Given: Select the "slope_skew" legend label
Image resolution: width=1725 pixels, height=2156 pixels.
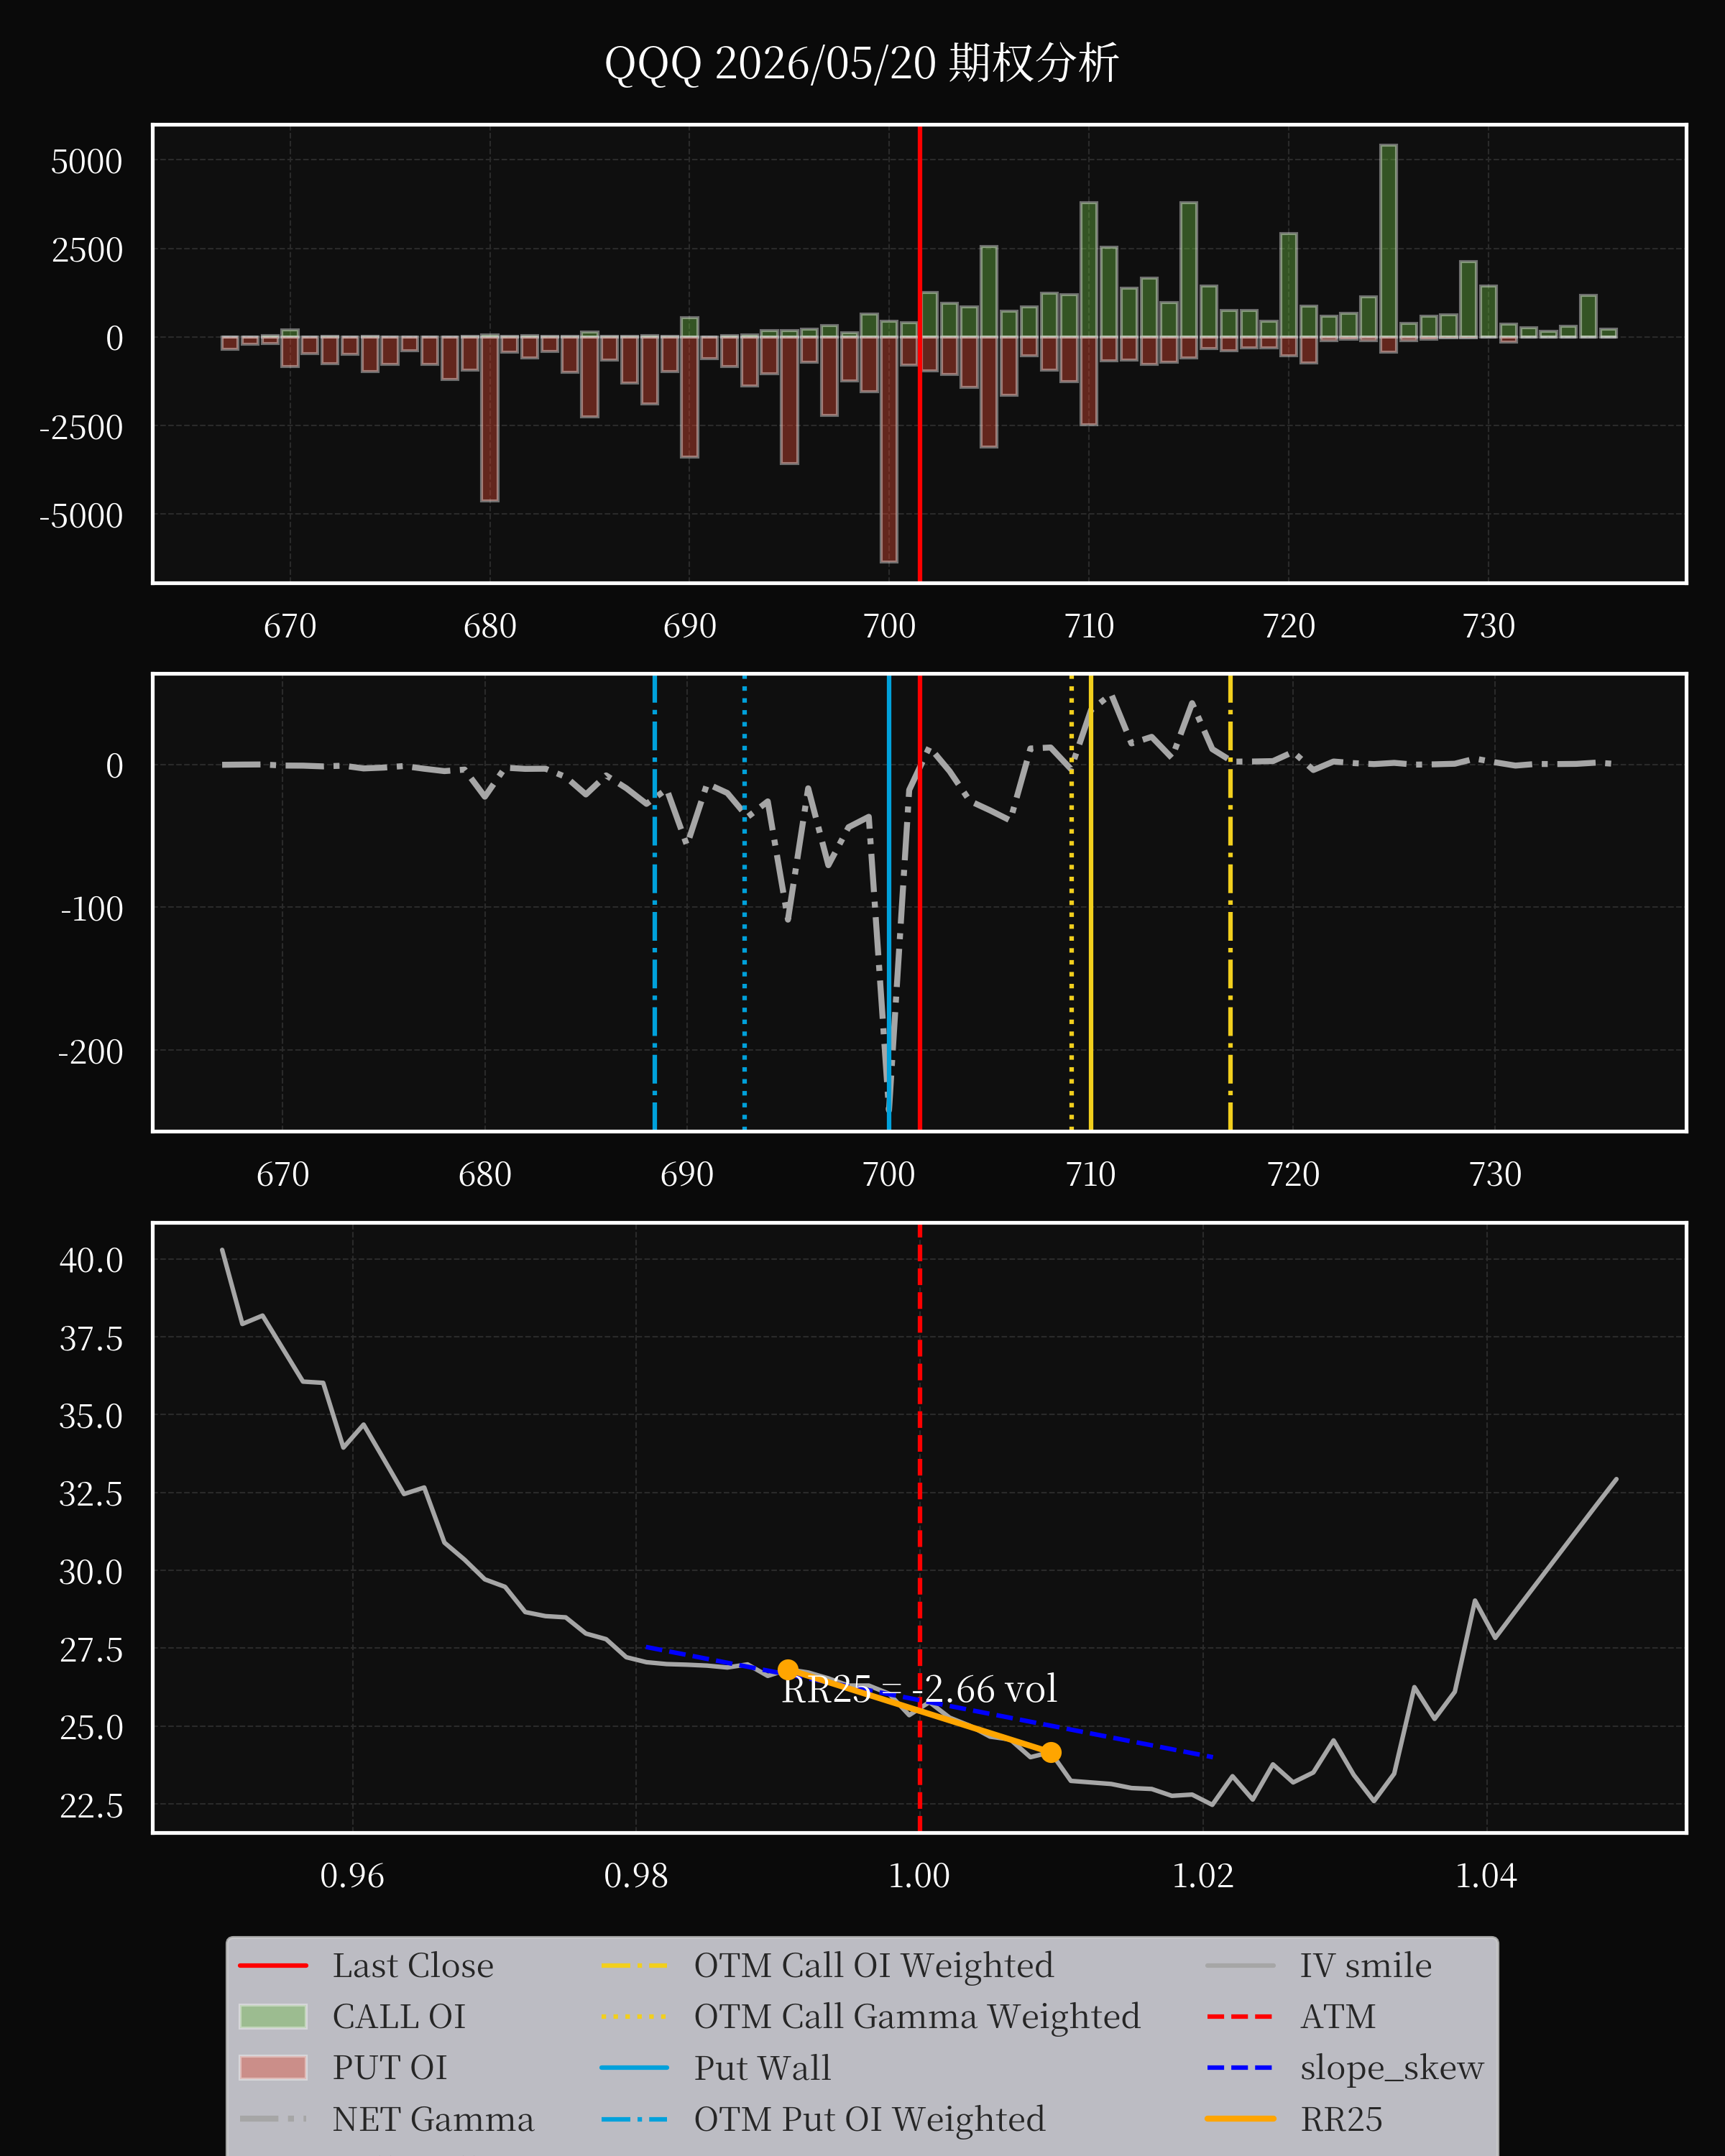Looking at the screenshot, I should 1391,2067.
